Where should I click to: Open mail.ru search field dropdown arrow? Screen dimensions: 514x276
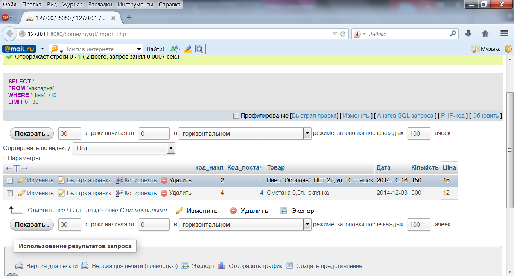(139, 49)
